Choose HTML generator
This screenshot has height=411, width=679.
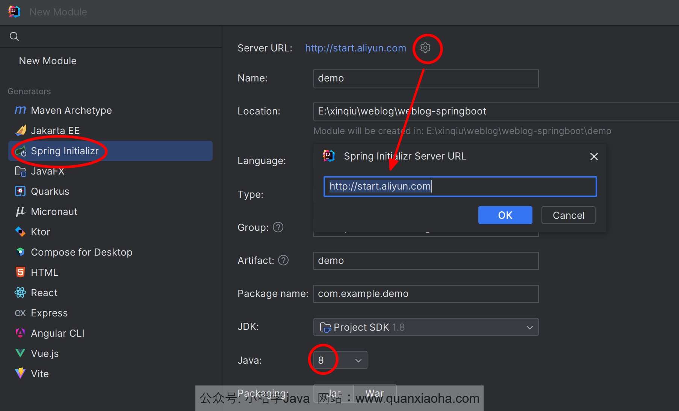coord(110,272)
